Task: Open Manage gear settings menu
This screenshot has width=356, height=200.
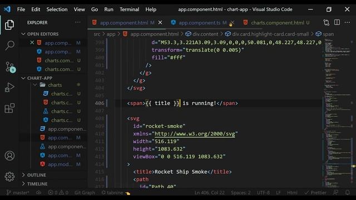Action: (x=9, y=177)
